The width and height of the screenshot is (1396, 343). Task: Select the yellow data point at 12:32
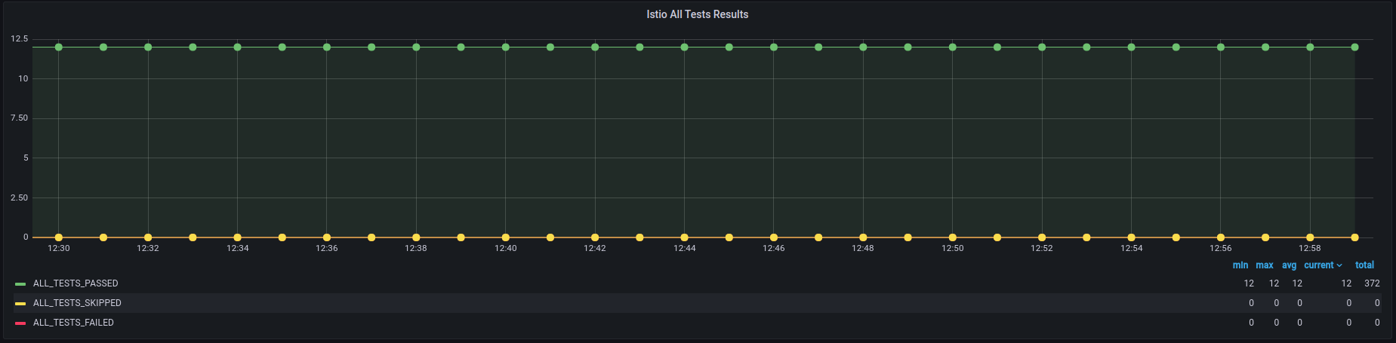click(x=148, y=237)
